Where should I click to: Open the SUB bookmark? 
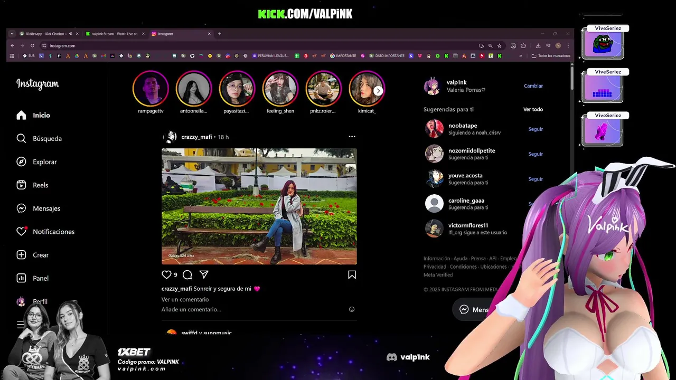pyautogui.click(x=29, y=55)
